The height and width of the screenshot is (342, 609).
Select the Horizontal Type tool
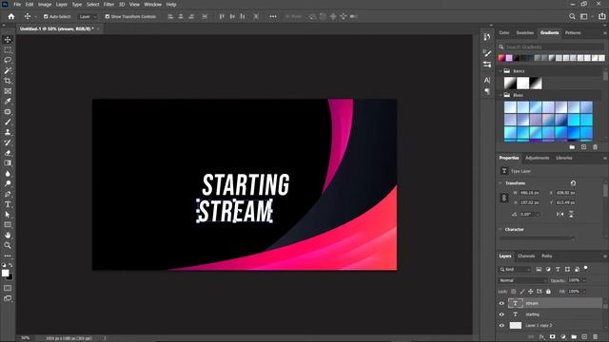8,204
